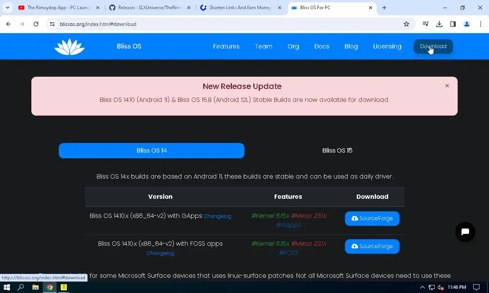Click the #FOSS feature tag
Image resolution: width=489 pixels, height=293 pixels.
[289, 253]
